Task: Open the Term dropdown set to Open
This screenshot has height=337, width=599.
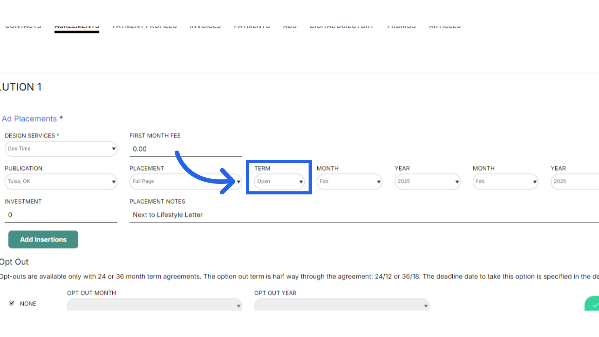Action: 279,182
